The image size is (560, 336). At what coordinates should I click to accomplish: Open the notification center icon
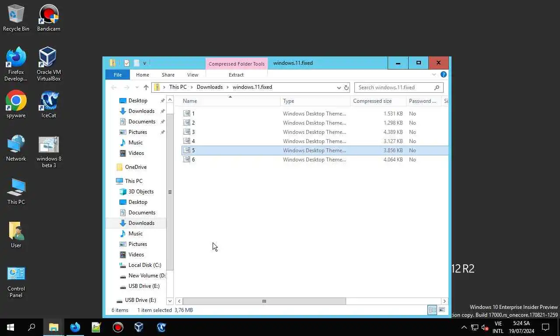tap(546, 327)
